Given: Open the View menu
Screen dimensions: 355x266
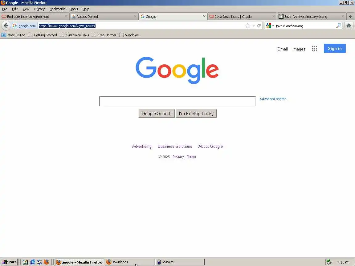Looking at the screenshot, I should [26, 9].
